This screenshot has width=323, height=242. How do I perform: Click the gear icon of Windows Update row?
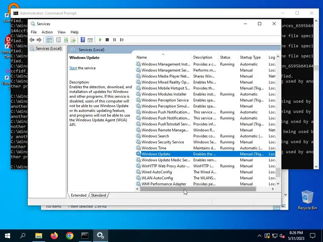click(138, 154)
